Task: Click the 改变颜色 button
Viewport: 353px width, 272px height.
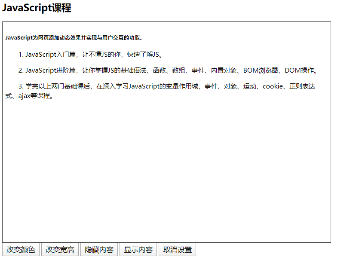Action: pyautogui.click(x=21, y=250)
